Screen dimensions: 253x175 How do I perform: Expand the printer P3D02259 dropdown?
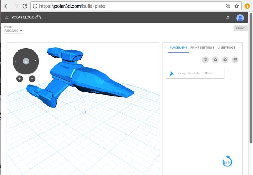[x=13, y=31]
